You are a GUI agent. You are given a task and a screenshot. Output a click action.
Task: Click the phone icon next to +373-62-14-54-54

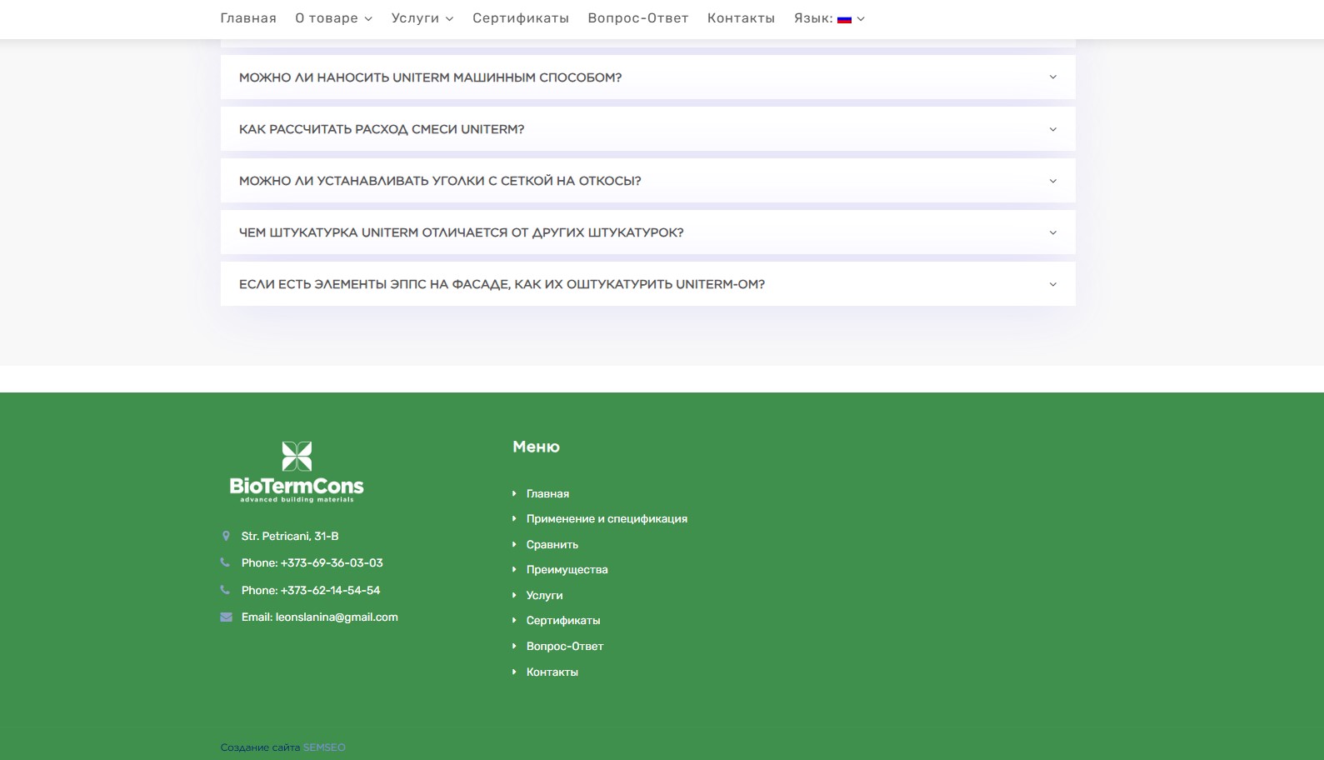pos(225,590)
